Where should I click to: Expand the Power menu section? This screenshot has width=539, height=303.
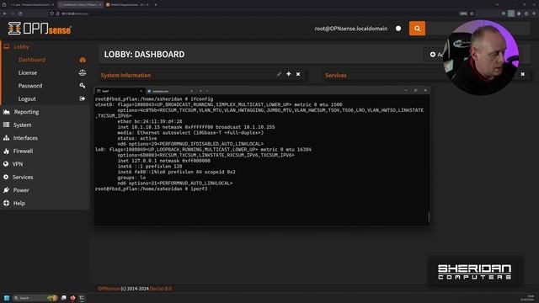pos(21,190)
